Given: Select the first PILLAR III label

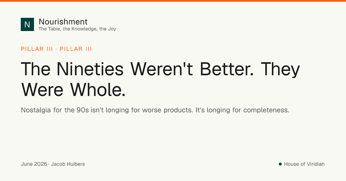Looking at the screenshot, I should (x=37, y=49).
